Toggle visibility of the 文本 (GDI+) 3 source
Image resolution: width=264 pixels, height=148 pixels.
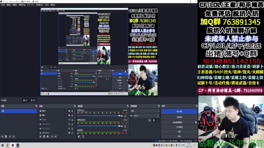click(x=69, y=124)
